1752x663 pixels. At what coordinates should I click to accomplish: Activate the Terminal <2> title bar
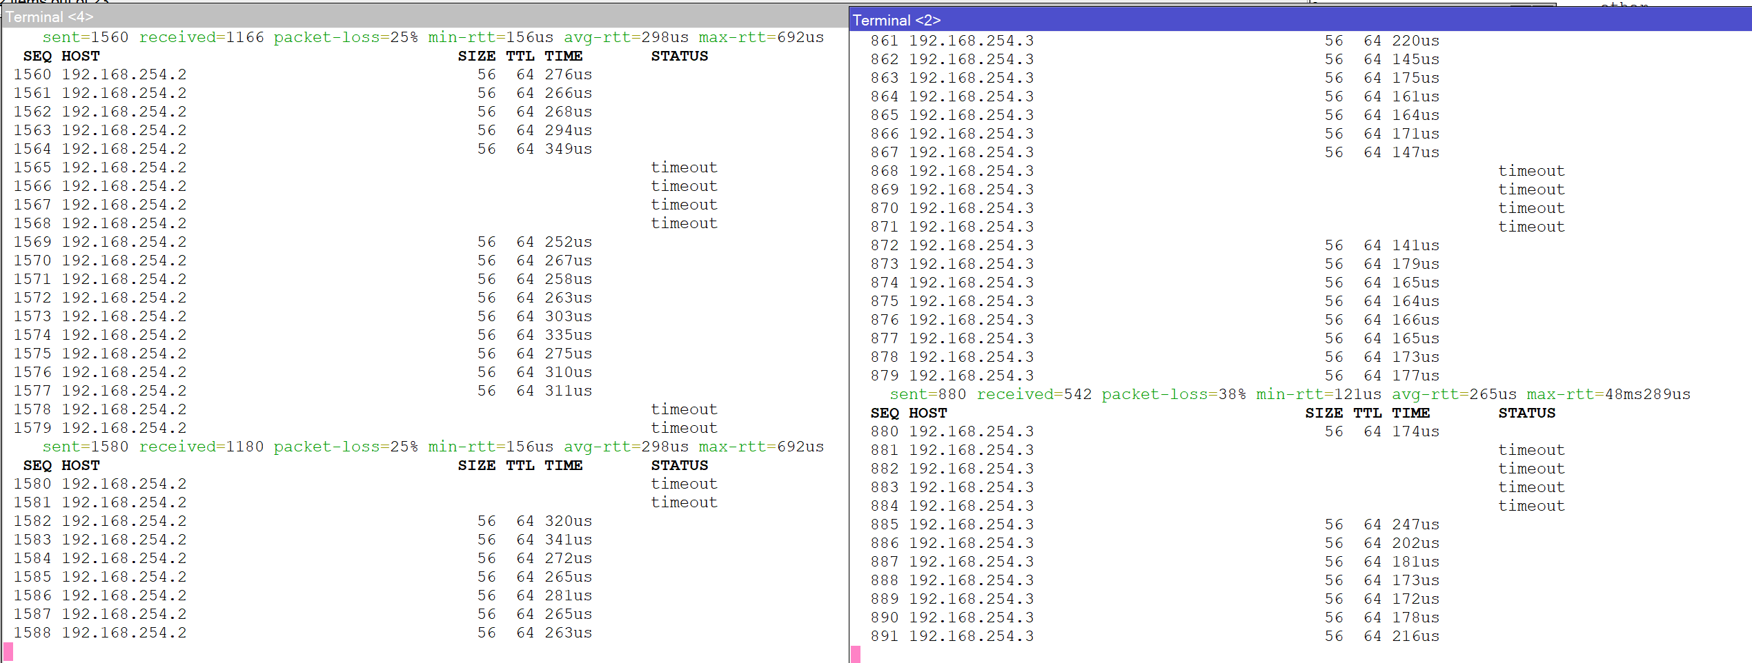click(x=1301, y=20)
